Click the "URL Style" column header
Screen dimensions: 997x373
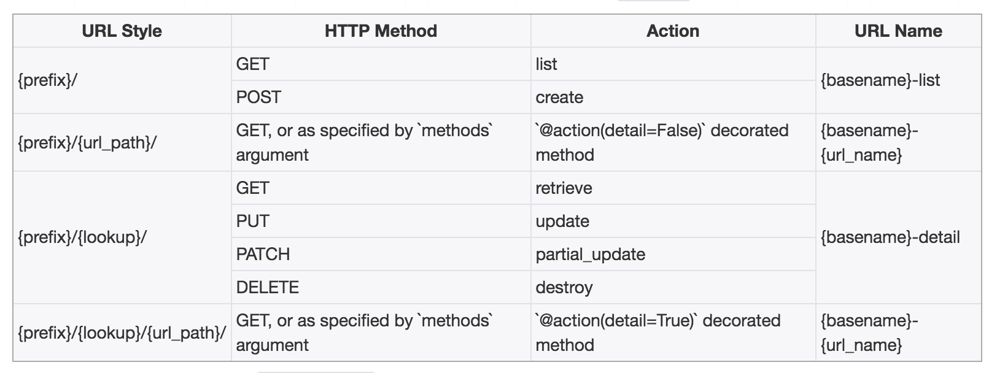click(122, 31)
